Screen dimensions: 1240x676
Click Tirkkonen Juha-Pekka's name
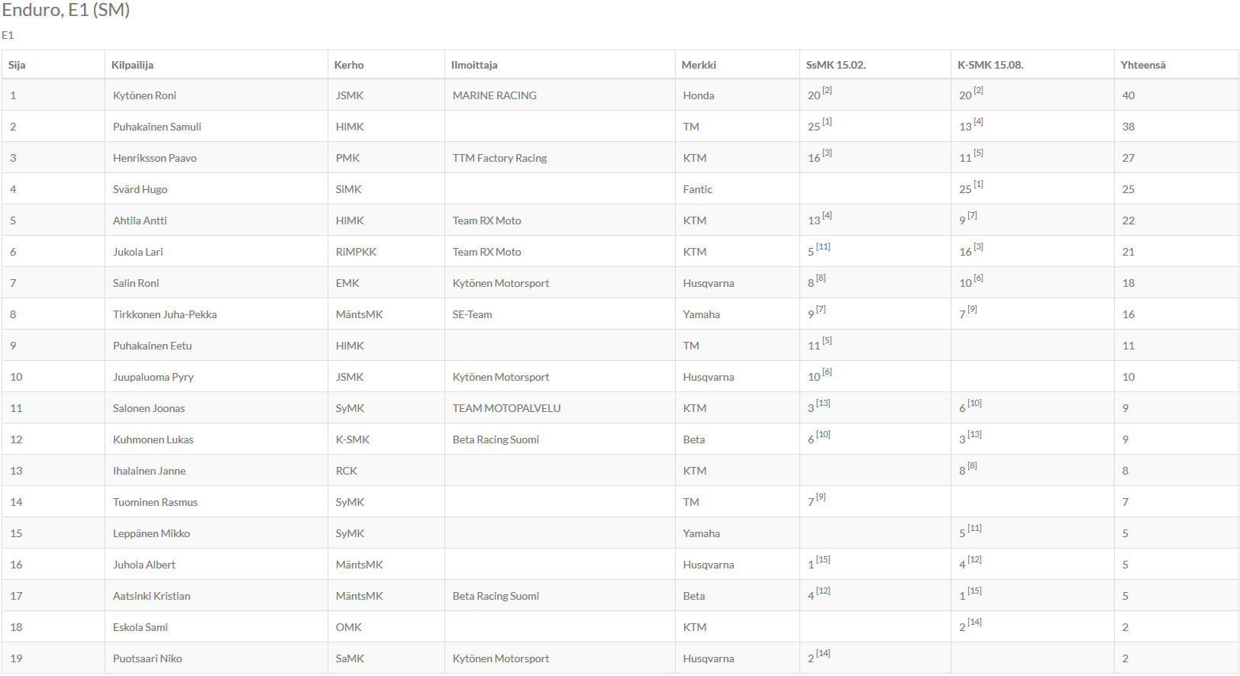(x=165, y=314)
